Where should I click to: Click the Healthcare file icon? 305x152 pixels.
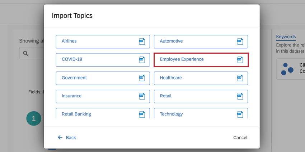(240, 78)
